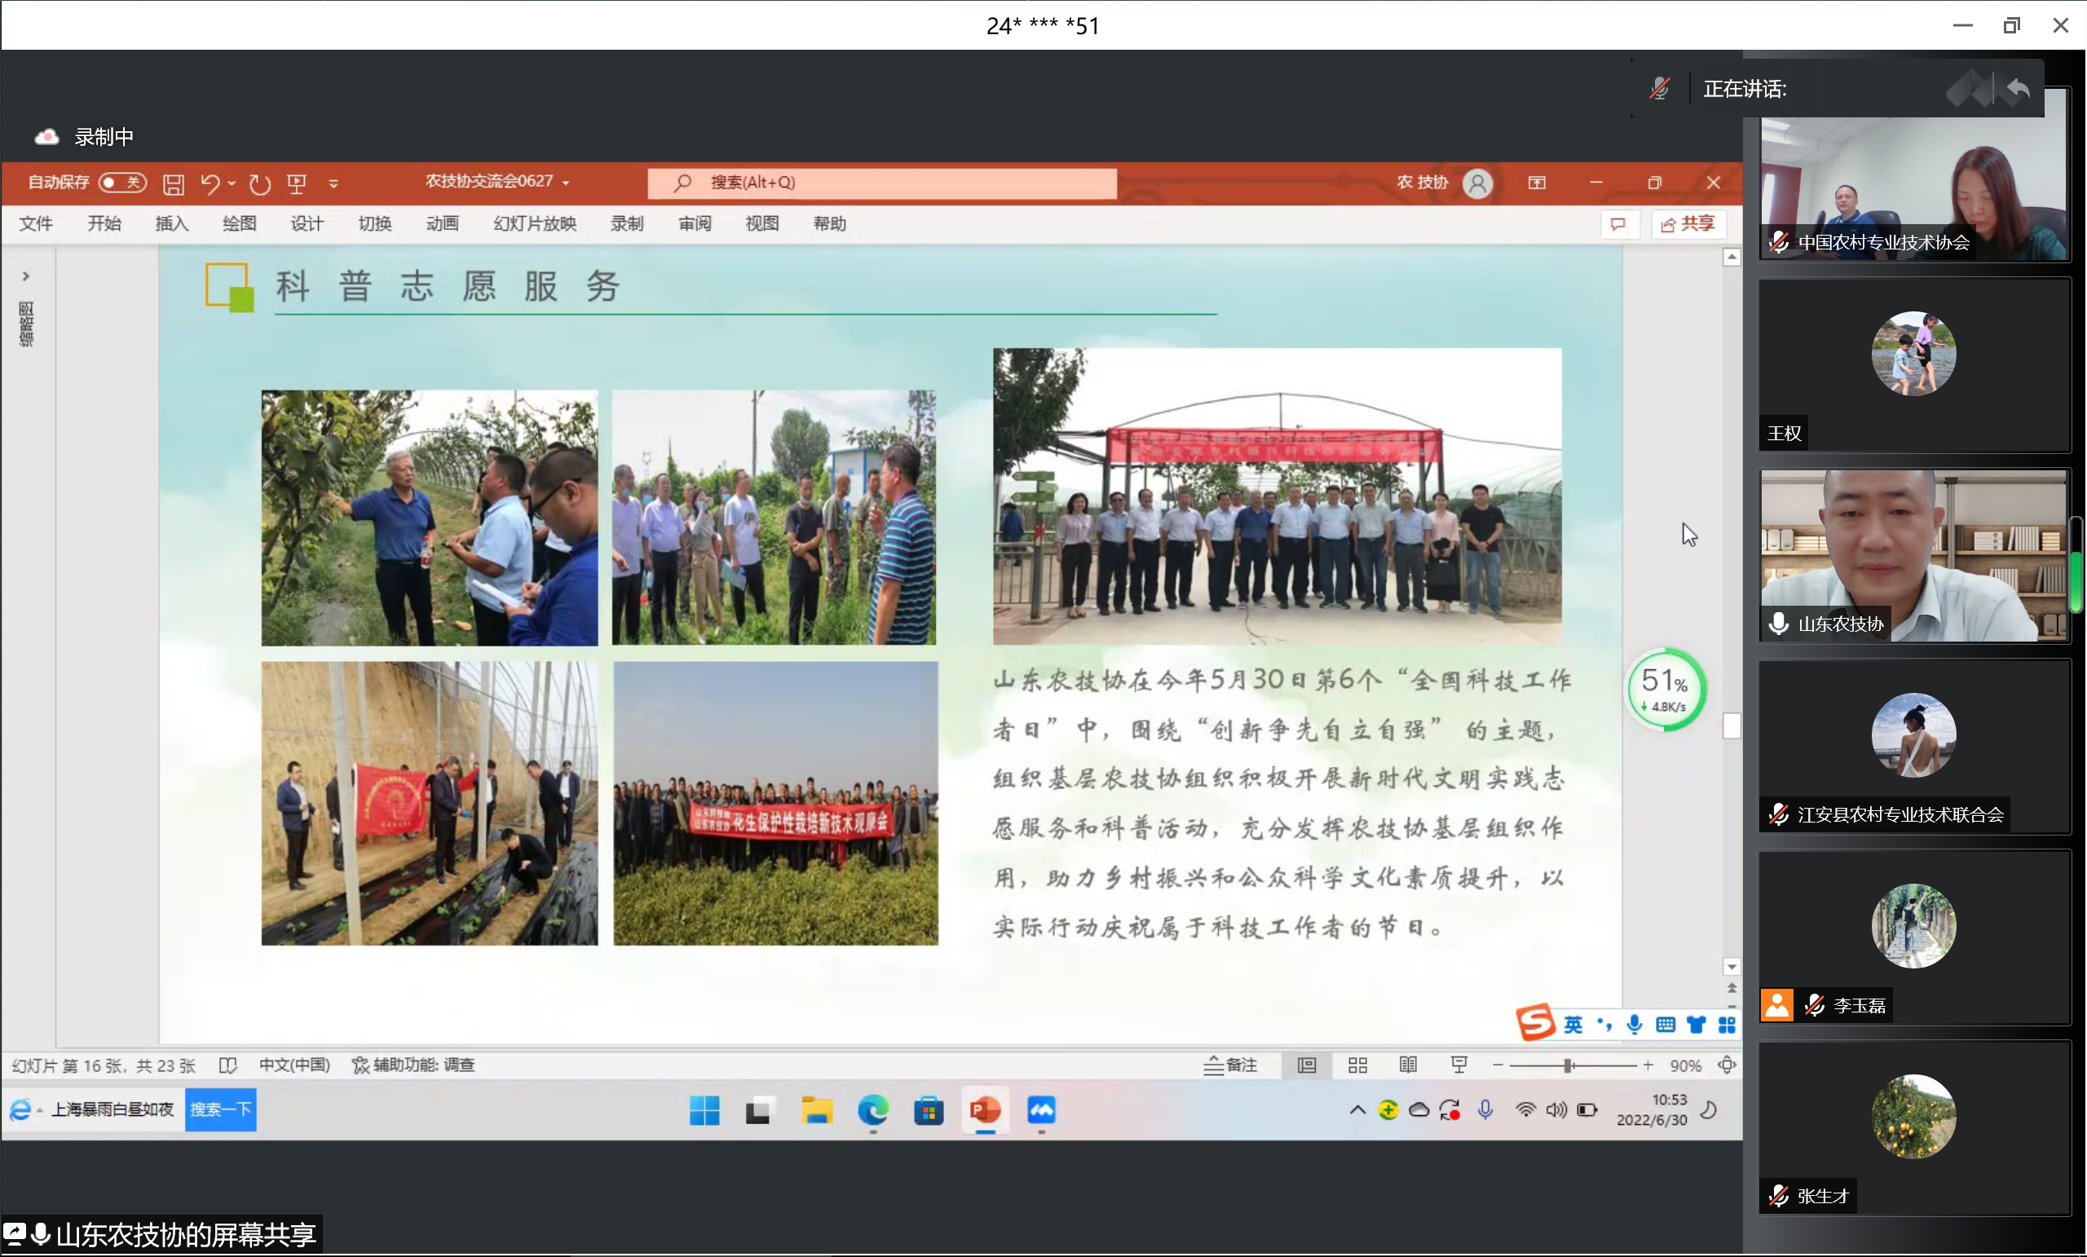
Task: Open the Customize Quick Access Toolbar arrow
Action: coord(333,183)
